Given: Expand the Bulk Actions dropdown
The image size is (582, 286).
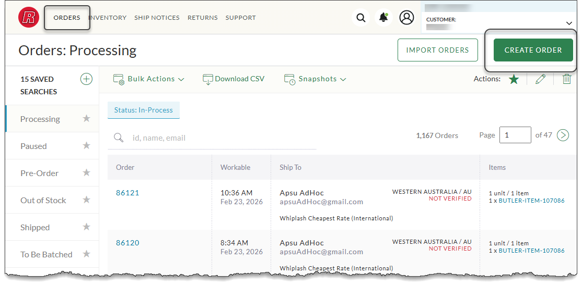Looking at the screenshot, I should click(149, 79).
